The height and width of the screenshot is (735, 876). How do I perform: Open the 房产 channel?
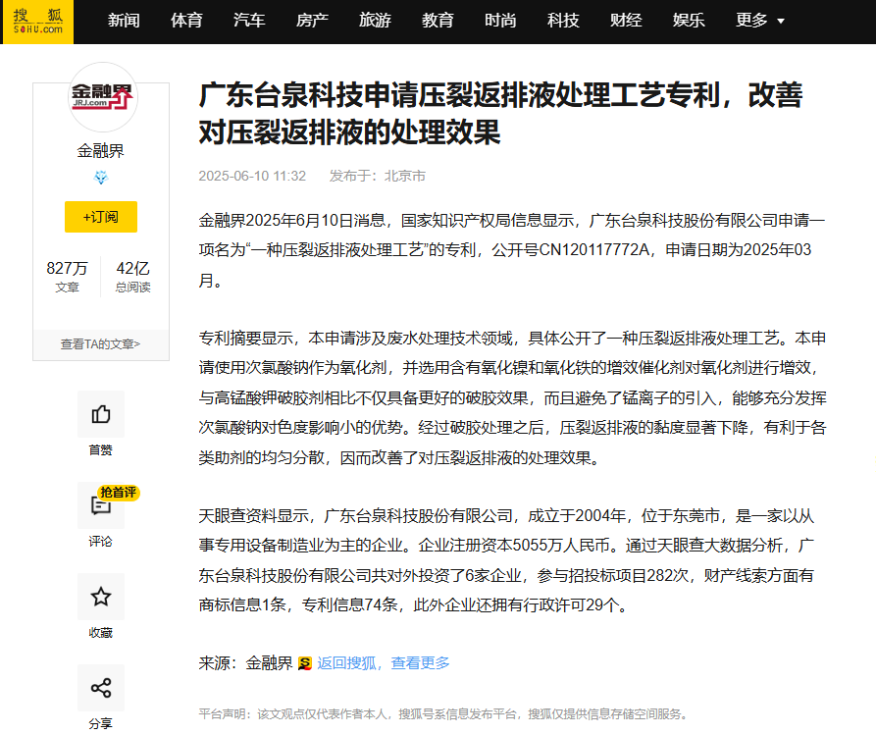click(312, 21)
